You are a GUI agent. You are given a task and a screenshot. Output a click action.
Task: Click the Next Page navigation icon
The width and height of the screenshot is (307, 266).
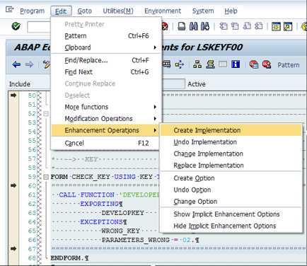point(247,26)
